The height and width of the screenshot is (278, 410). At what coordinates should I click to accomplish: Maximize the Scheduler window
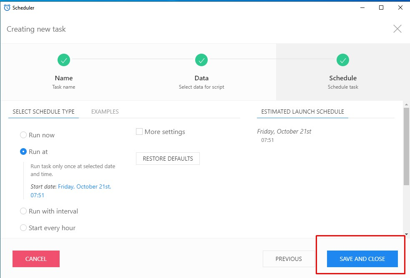coord(381,7)
